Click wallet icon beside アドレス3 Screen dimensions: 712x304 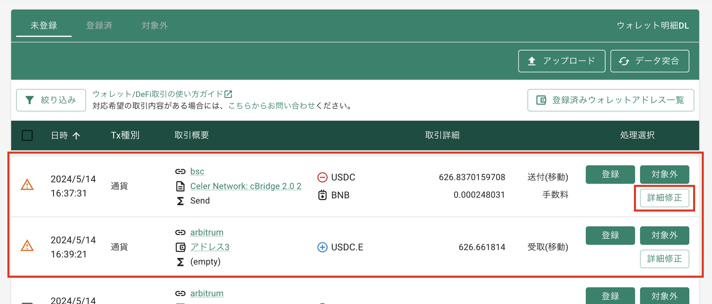click(x=180, y=247)
